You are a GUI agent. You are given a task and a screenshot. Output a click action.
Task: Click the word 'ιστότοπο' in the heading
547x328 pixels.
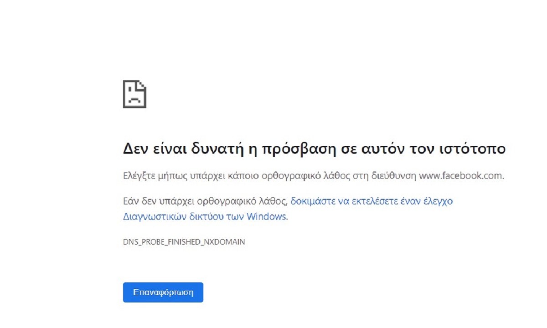click(475, 149)
